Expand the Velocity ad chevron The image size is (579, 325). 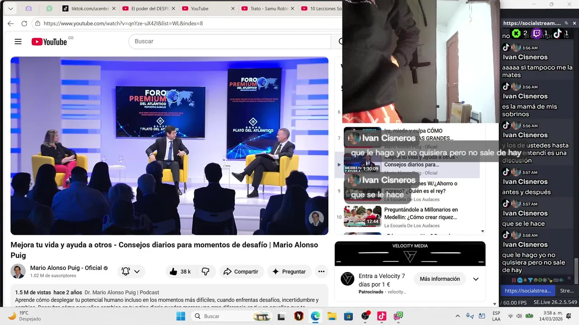(476, 279)
